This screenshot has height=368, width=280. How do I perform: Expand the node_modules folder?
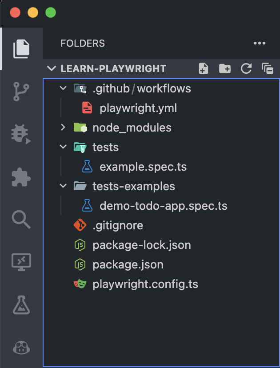tap(122, 128)
